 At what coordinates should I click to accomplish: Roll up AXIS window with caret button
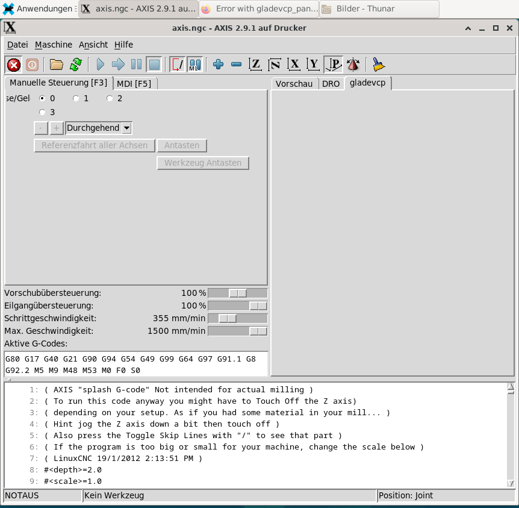point(468,28)
